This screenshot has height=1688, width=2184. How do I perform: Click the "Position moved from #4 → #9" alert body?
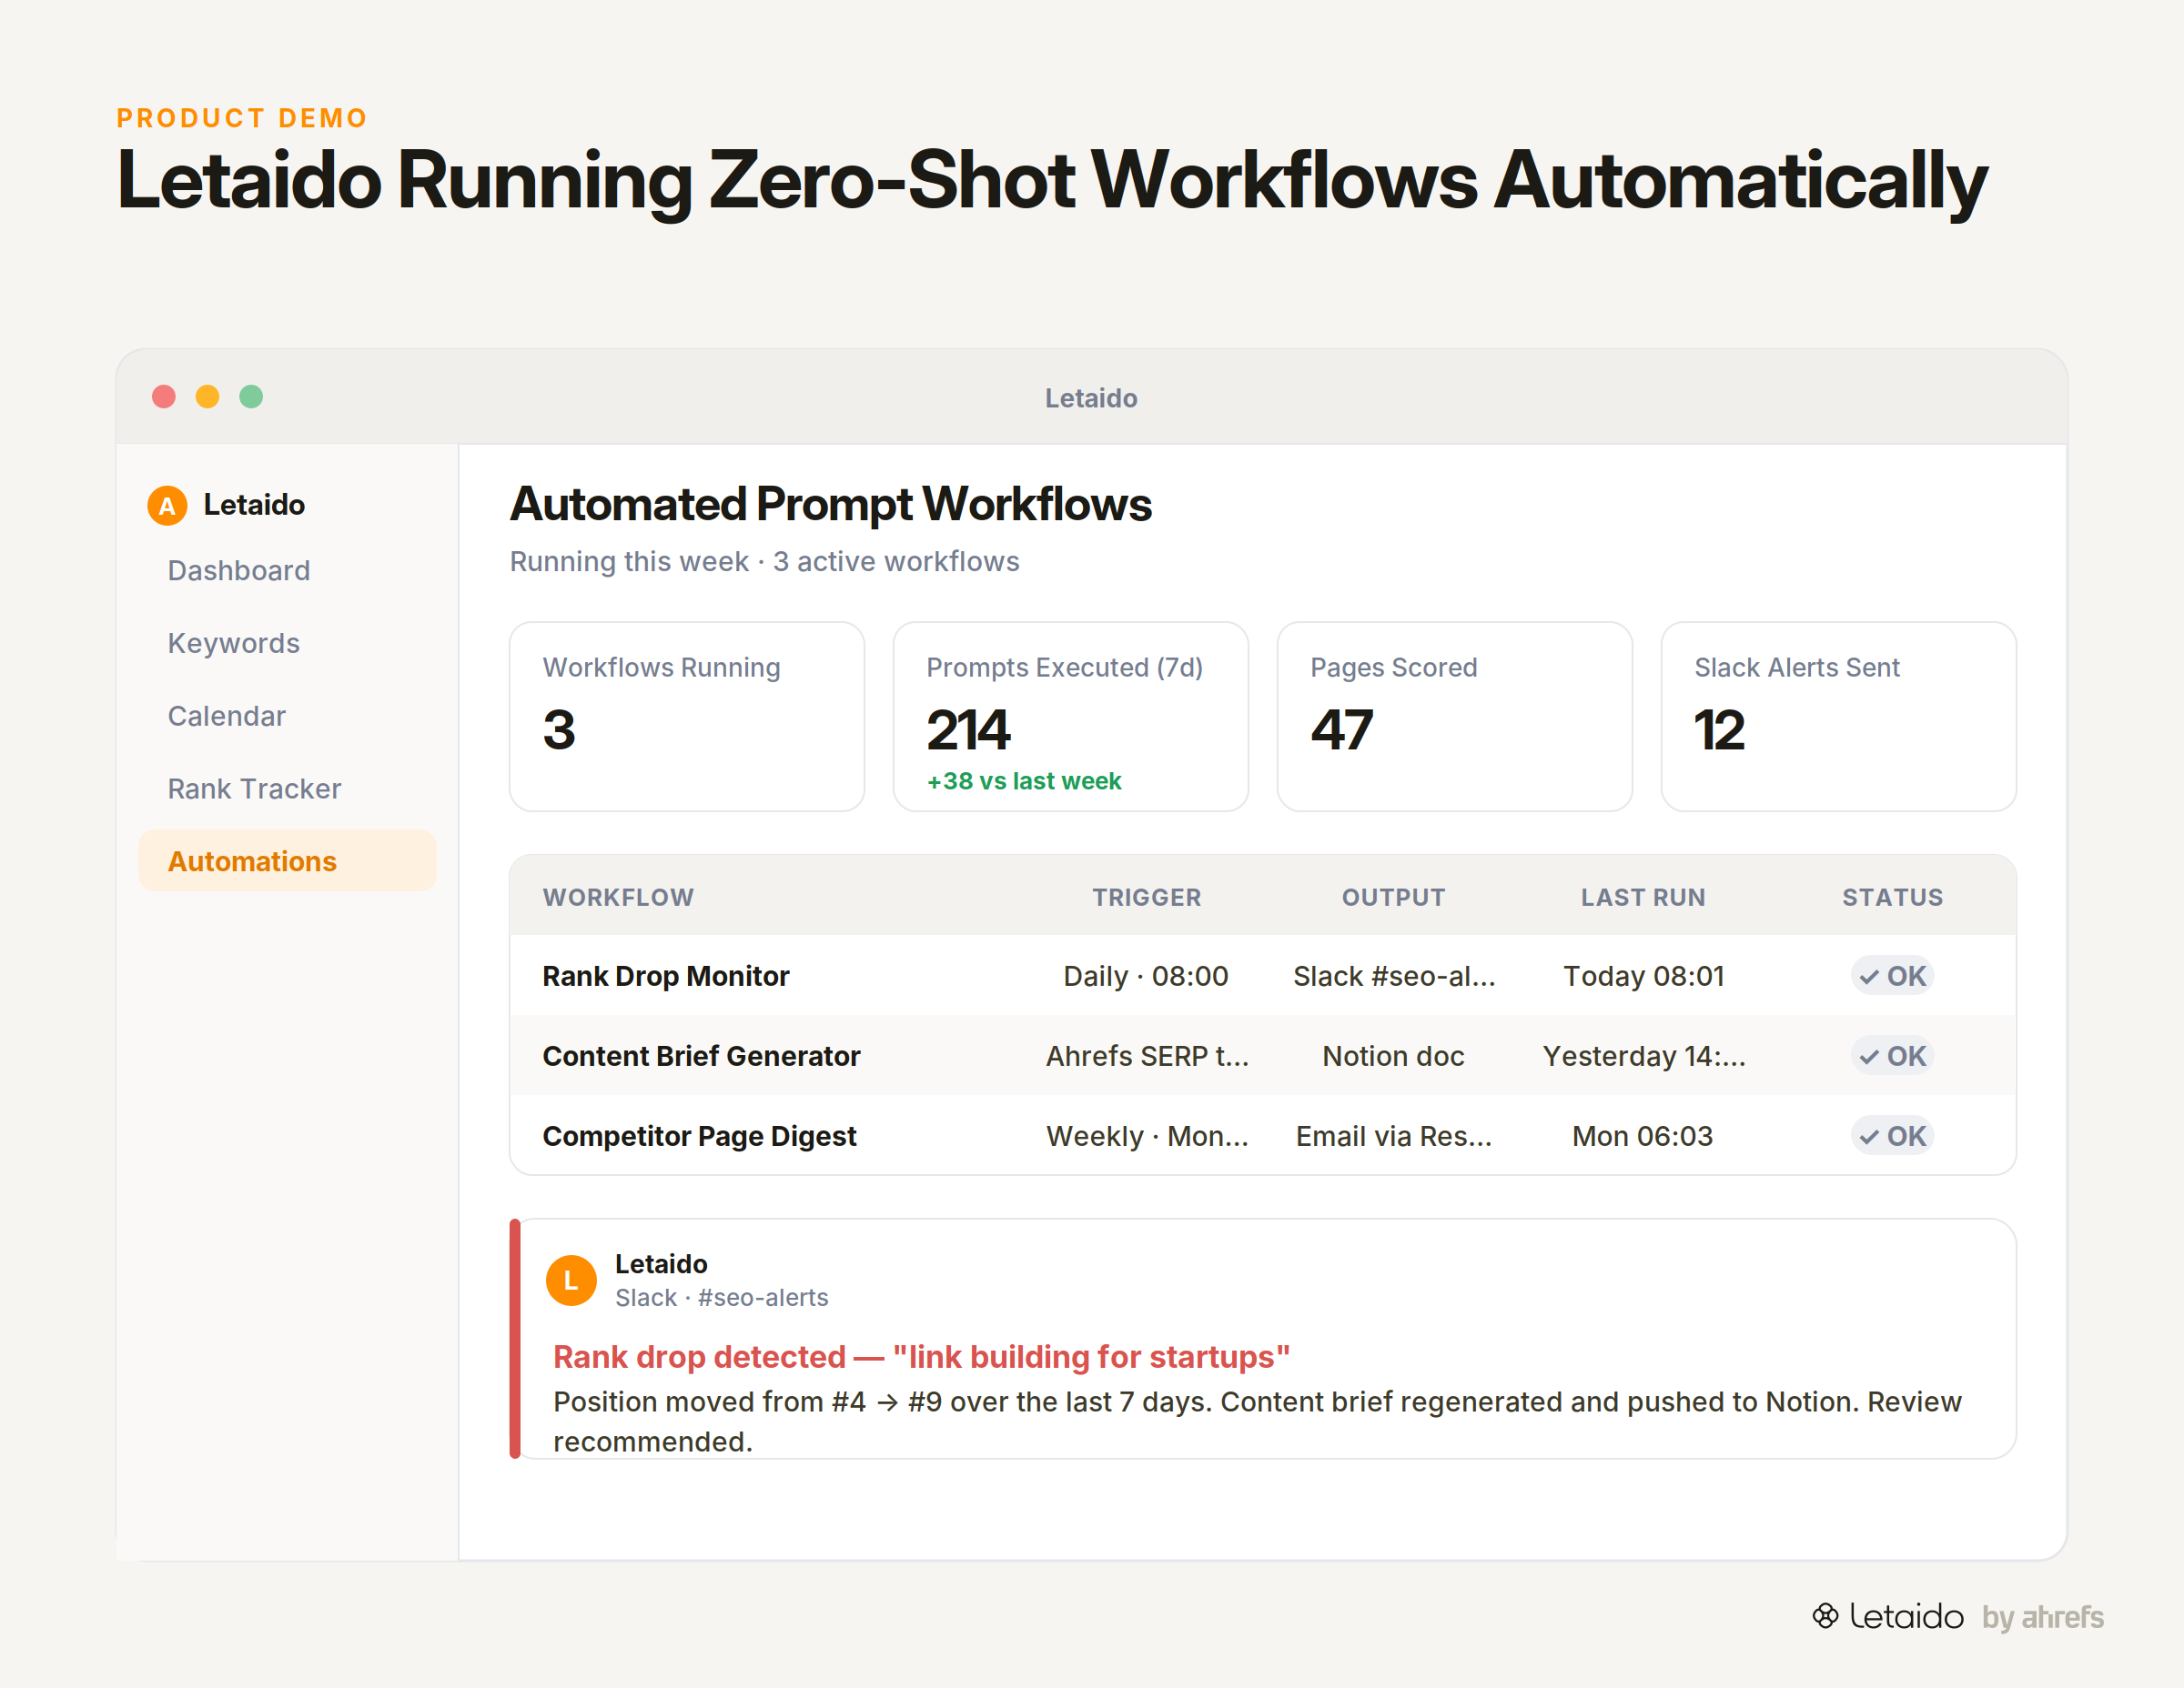click(1257, 1422)
